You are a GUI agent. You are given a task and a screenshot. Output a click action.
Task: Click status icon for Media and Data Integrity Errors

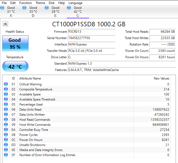coord(6,150)
